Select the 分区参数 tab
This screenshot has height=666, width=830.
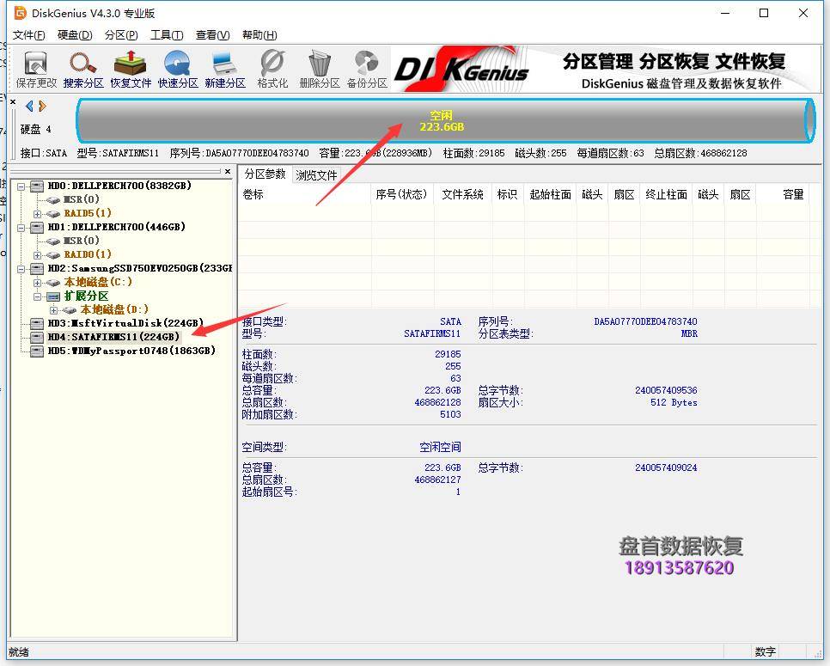[x=265, y=171]
